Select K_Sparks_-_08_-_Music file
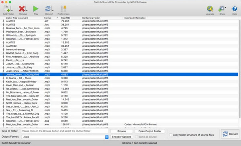This screenshot has width=241, height=146. [119, 78]
